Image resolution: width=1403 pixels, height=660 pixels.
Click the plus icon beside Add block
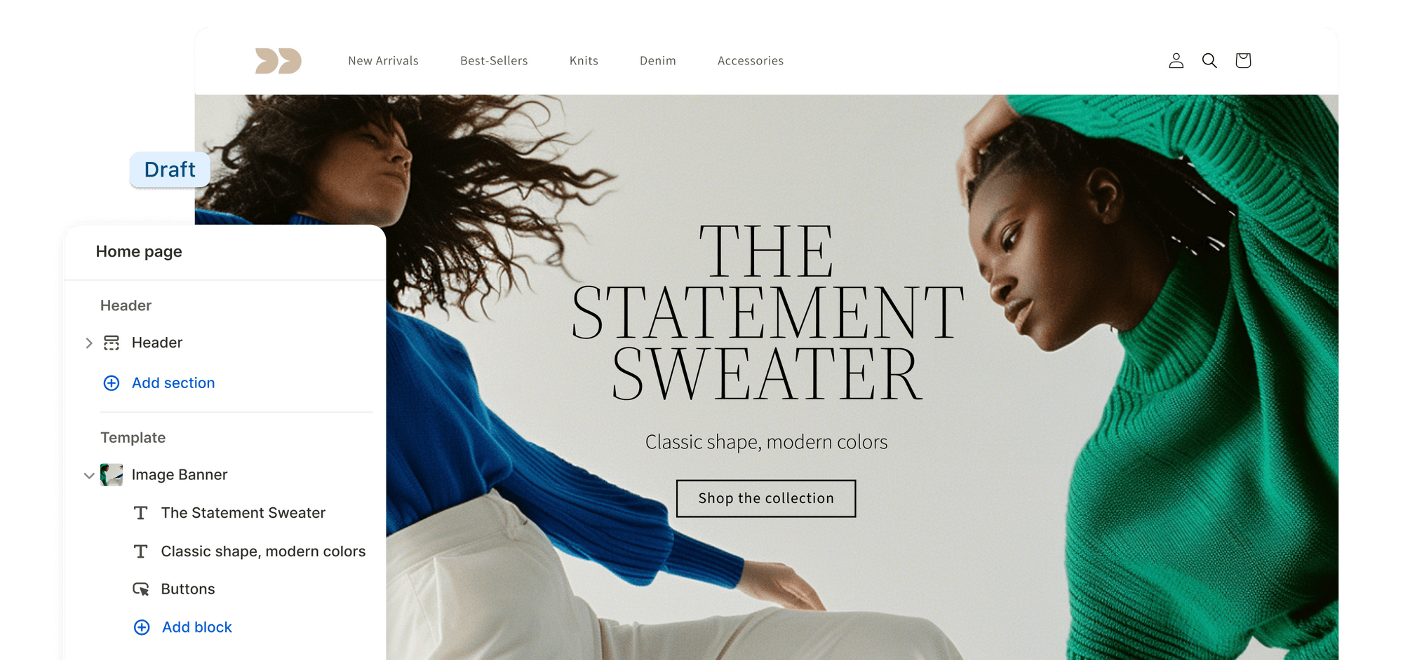pyautogui.click(x=142, y=627)
